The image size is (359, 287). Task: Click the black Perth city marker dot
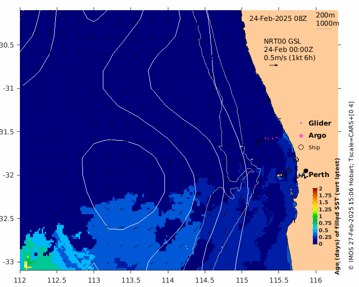[306, 171]
